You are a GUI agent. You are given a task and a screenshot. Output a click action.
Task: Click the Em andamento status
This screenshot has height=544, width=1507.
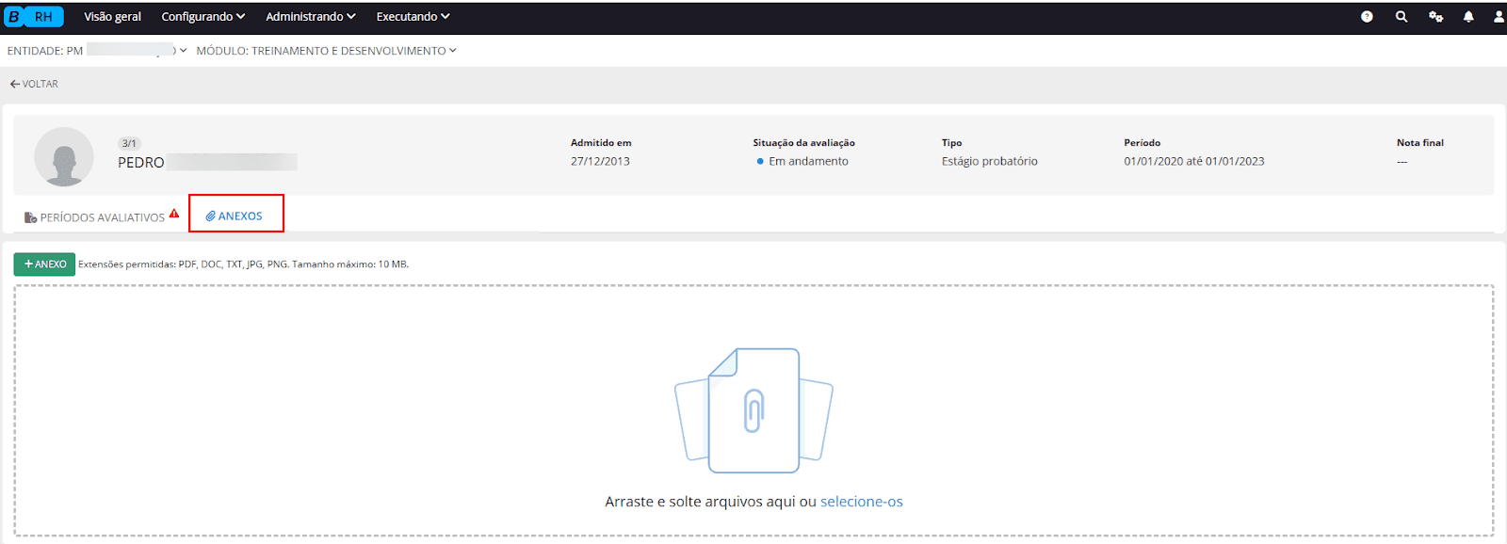[x=802, y=161]
